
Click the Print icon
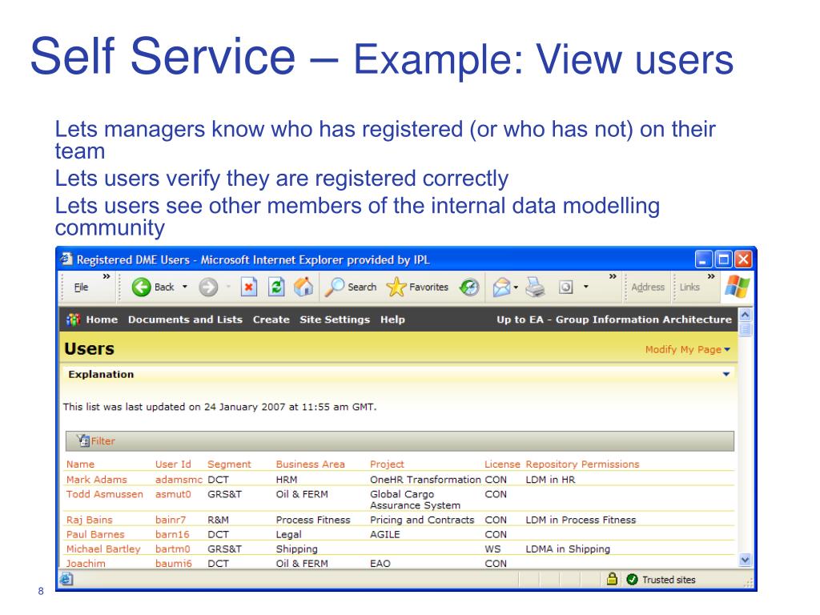click(535, 287)
